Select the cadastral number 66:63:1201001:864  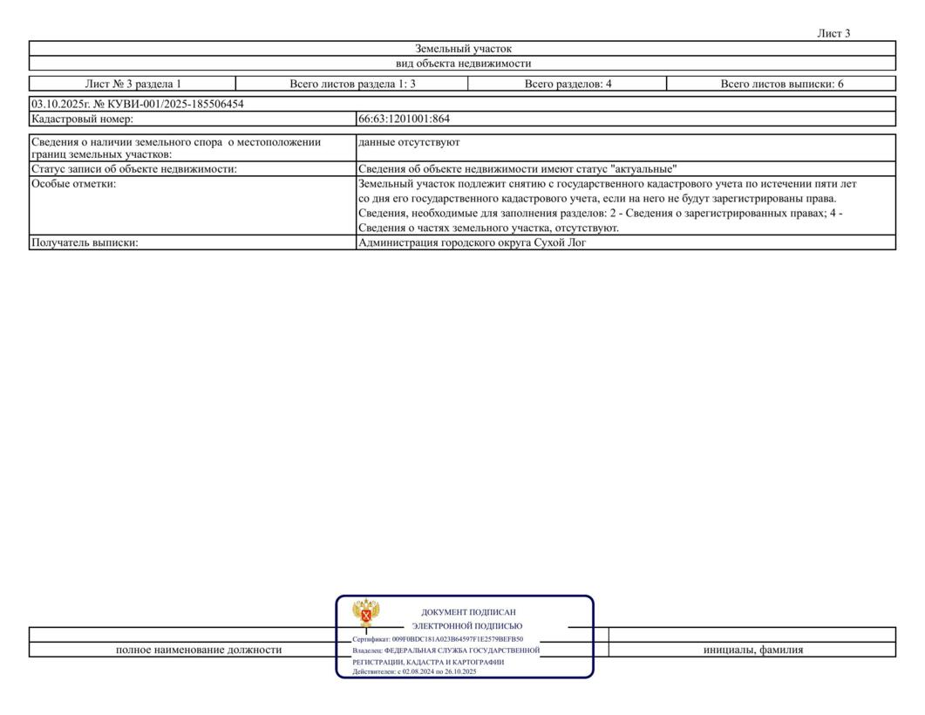(x=404, y=119)
